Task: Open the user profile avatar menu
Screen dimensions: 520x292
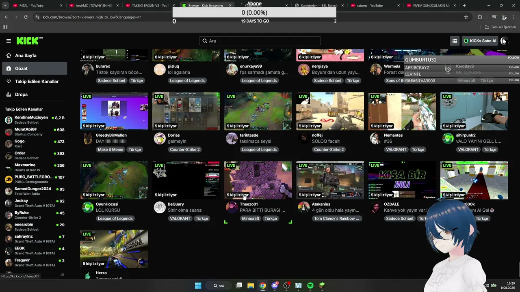Action: [x=504, y=41]
